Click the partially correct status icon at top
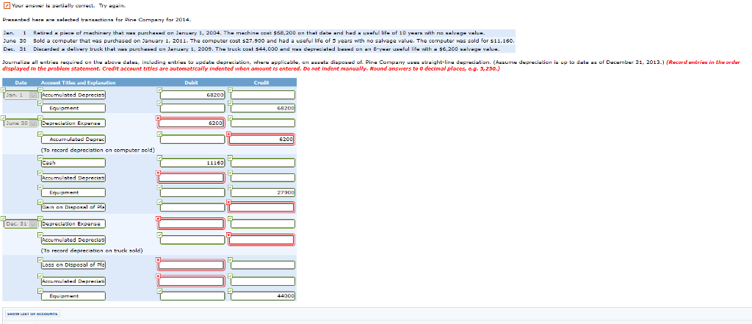The image size is (752, 324). (x=5, y=5)
